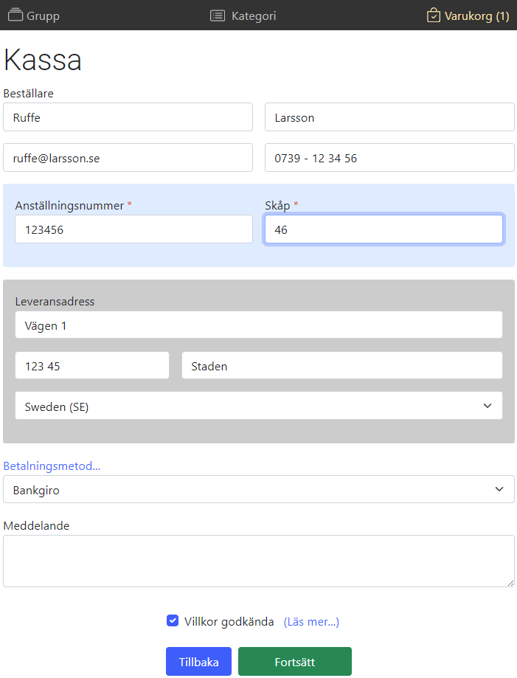
Task: Click the phone number input field
Action: [x=389, y=158]
